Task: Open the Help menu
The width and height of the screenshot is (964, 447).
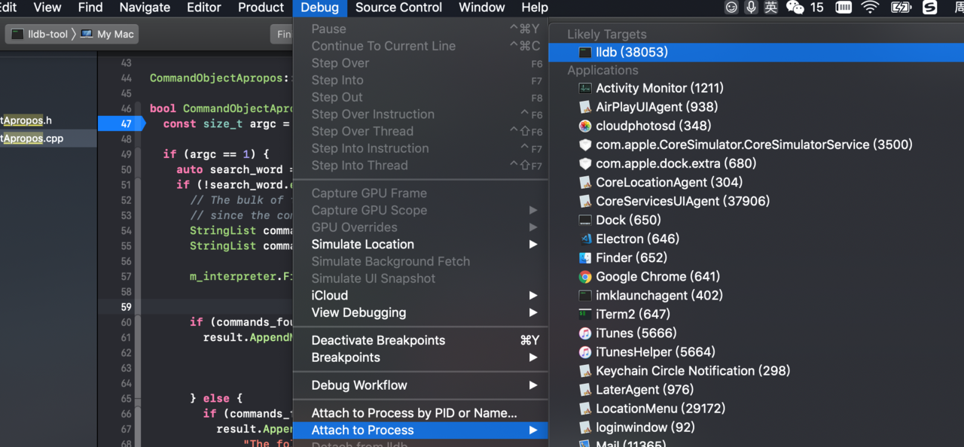Action: click(535, 8)
